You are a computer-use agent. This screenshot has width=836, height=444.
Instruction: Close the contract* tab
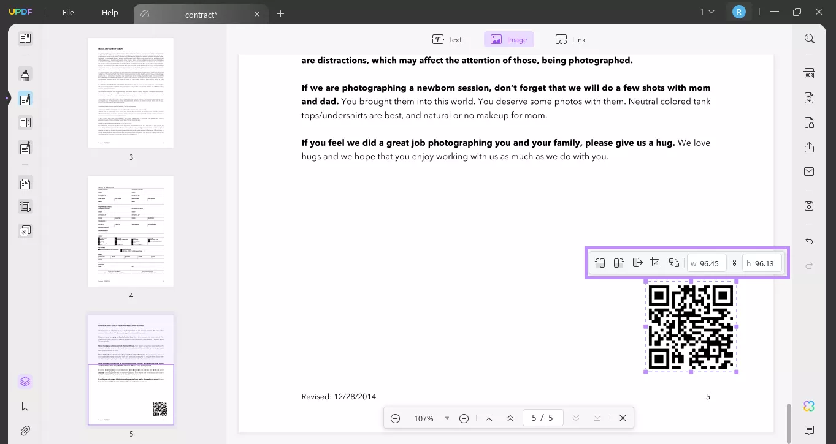coord(257,14)
